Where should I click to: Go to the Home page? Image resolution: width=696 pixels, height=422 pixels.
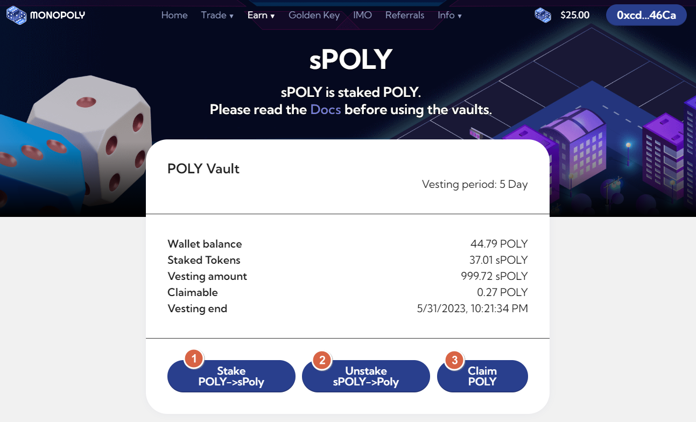tap(174, 15)
